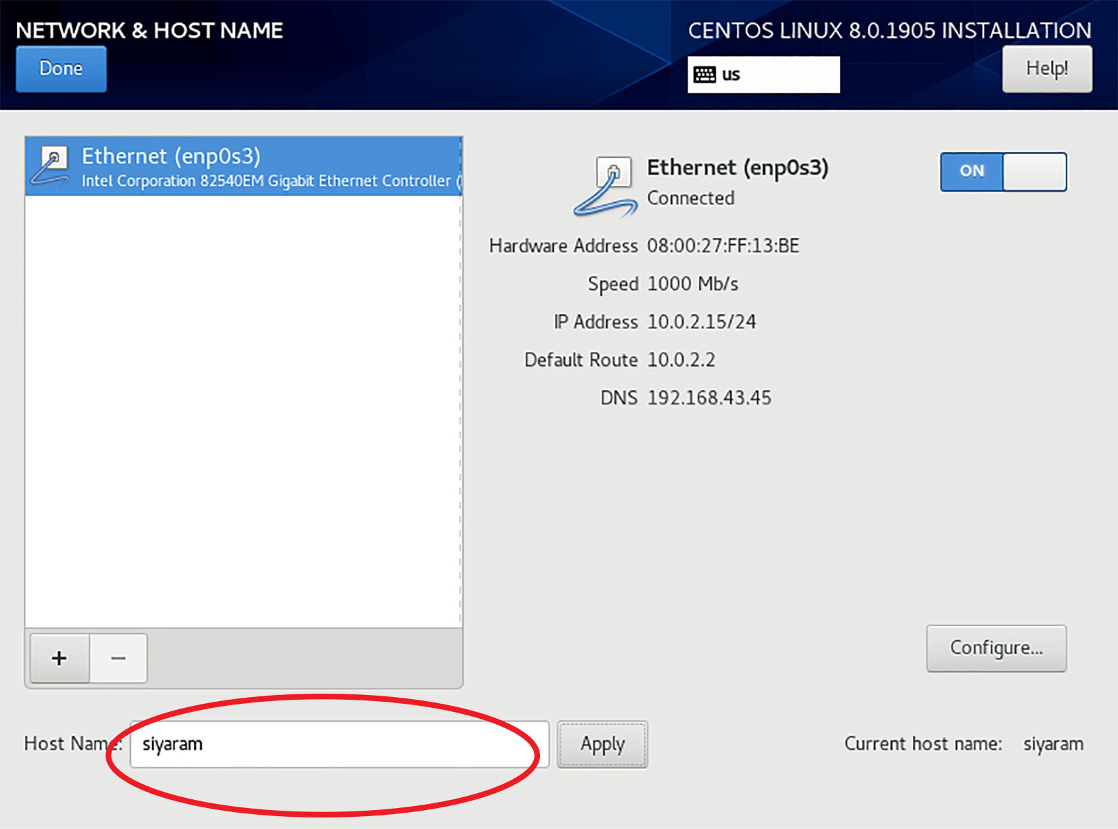Click the minus icon to remove selected interface
The image size is (1118, 829).
(118, 657)
